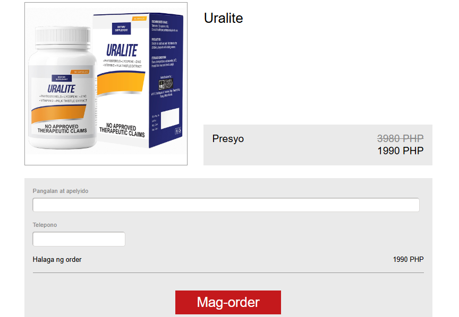Focus the Pangalan at apelyido input field
The height and width of the screenshot is (317, 459).
click(226, 205)
